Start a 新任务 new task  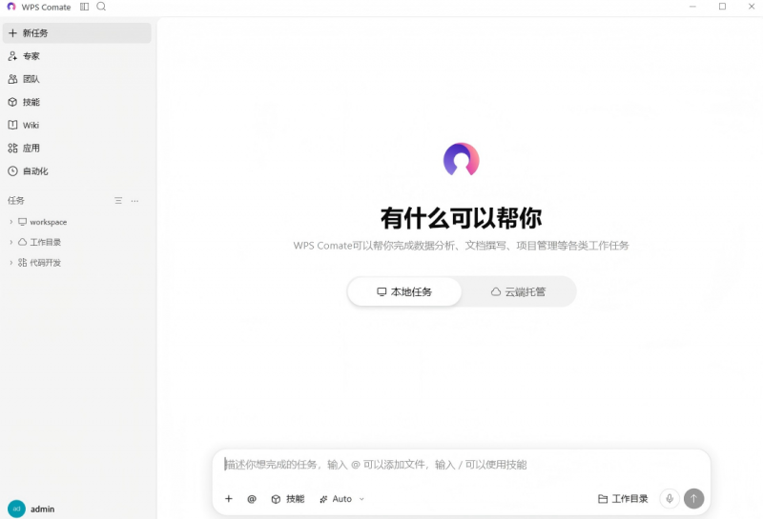[x=77, y=33]
